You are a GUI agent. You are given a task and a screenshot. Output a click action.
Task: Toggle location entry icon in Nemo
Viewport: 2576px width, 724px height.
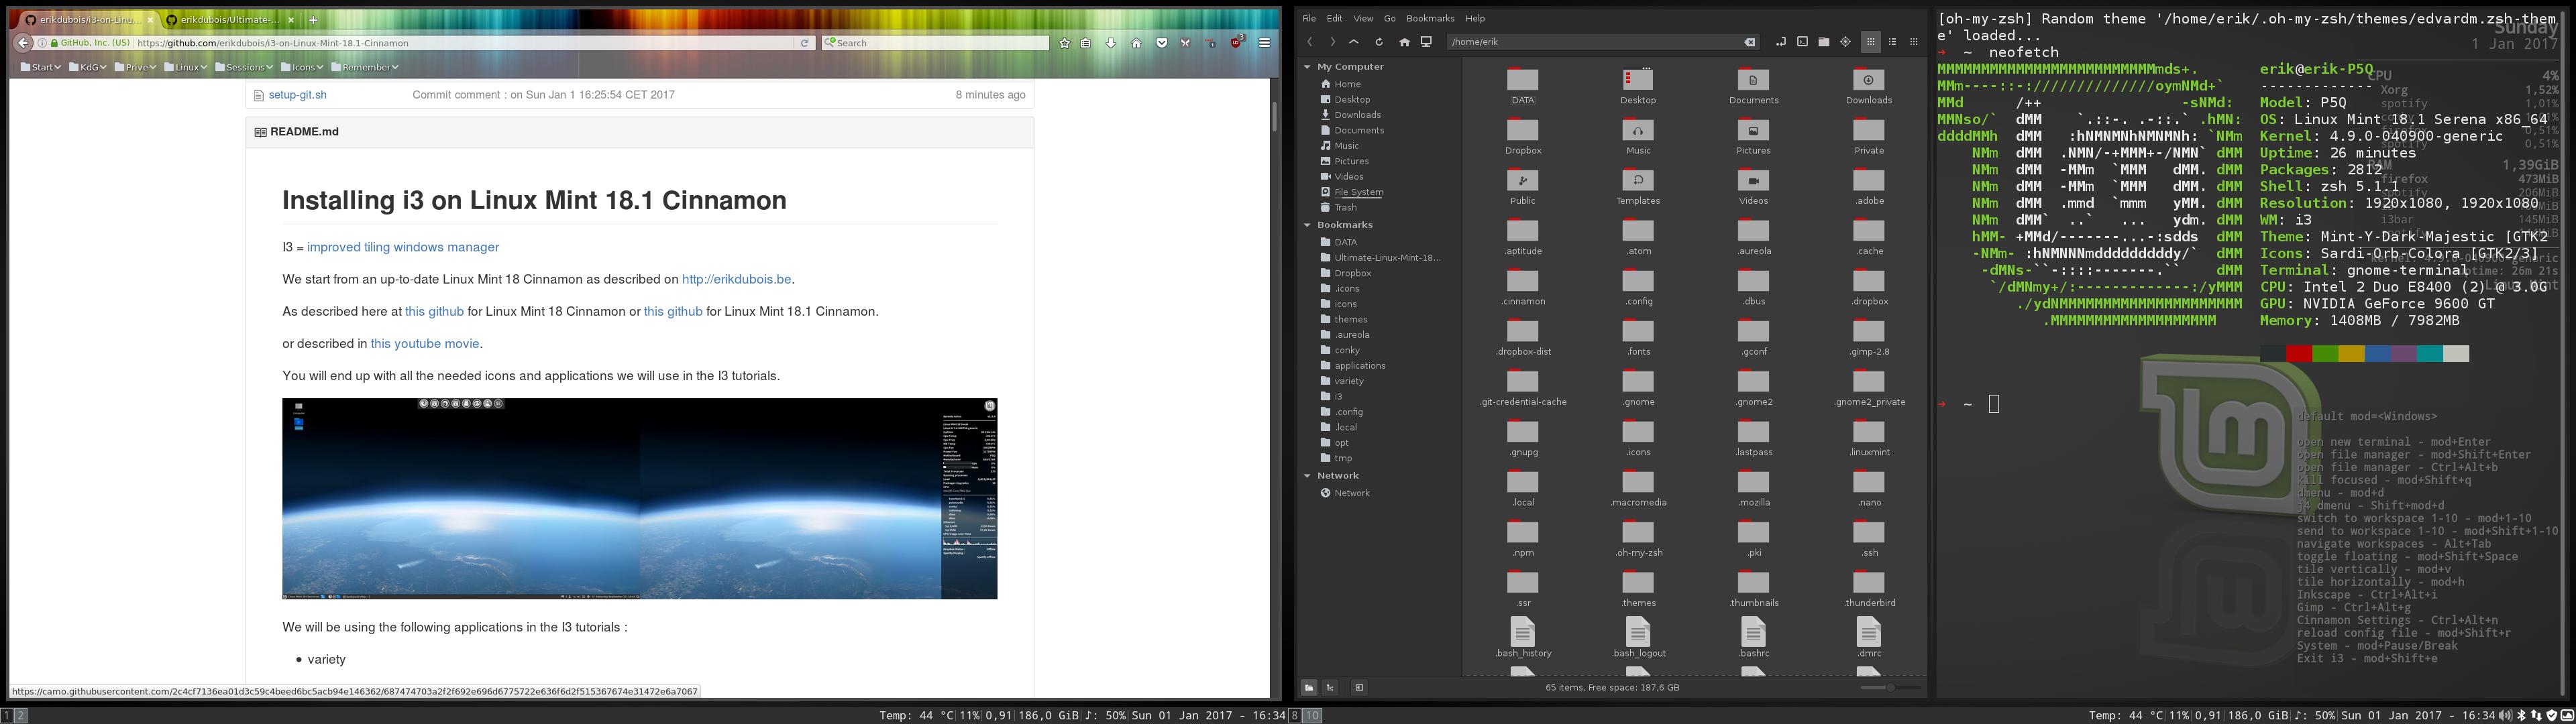(x=1780, y=42)
